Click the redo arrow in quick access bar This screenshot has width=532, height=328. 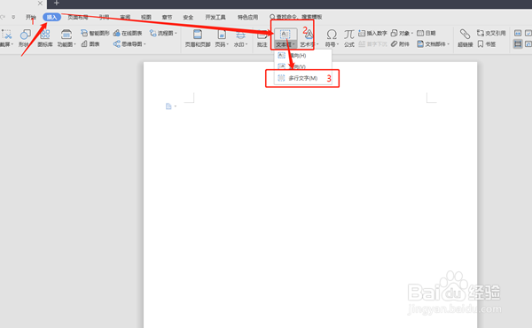coord(3,17)
